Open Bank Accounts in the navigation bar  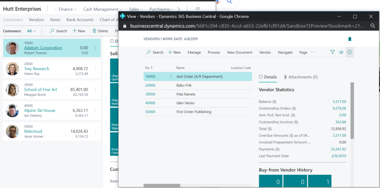click(x=80, y=20)
